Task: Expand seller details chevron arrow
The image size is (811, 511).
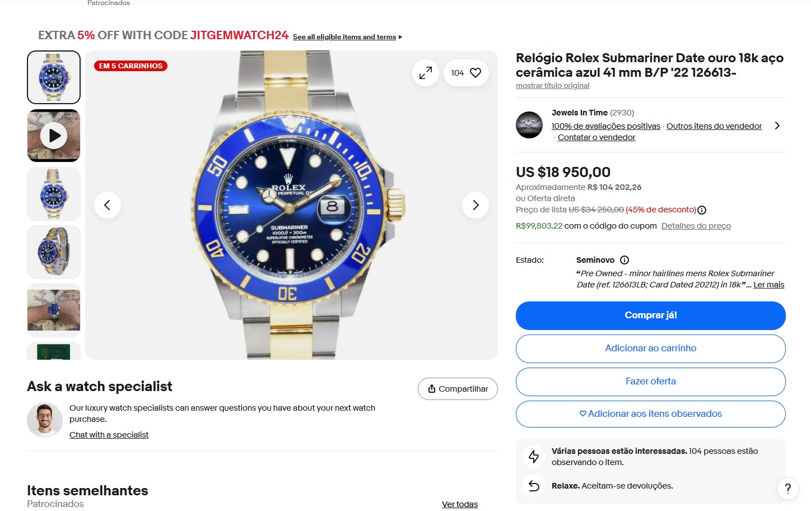Action: click(x=777, y=126)
